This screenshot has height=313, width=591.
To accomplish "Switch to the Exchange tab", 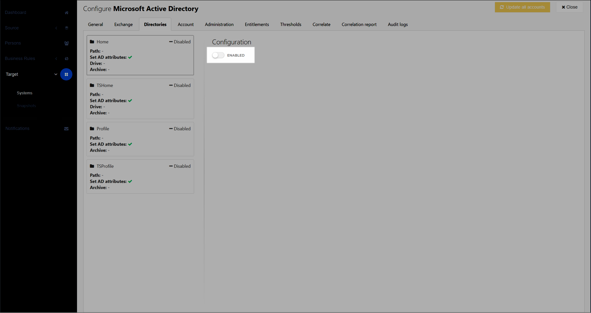I will 123,25.
